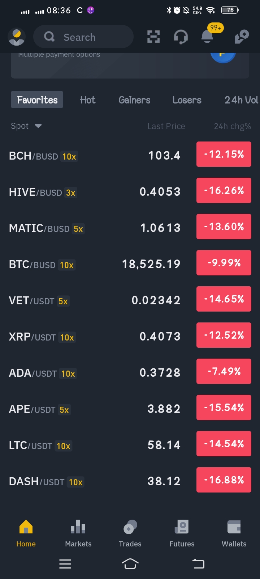260x579 pixels.
Task: Open the BCH/BUSD pair row
Action: 130,156
